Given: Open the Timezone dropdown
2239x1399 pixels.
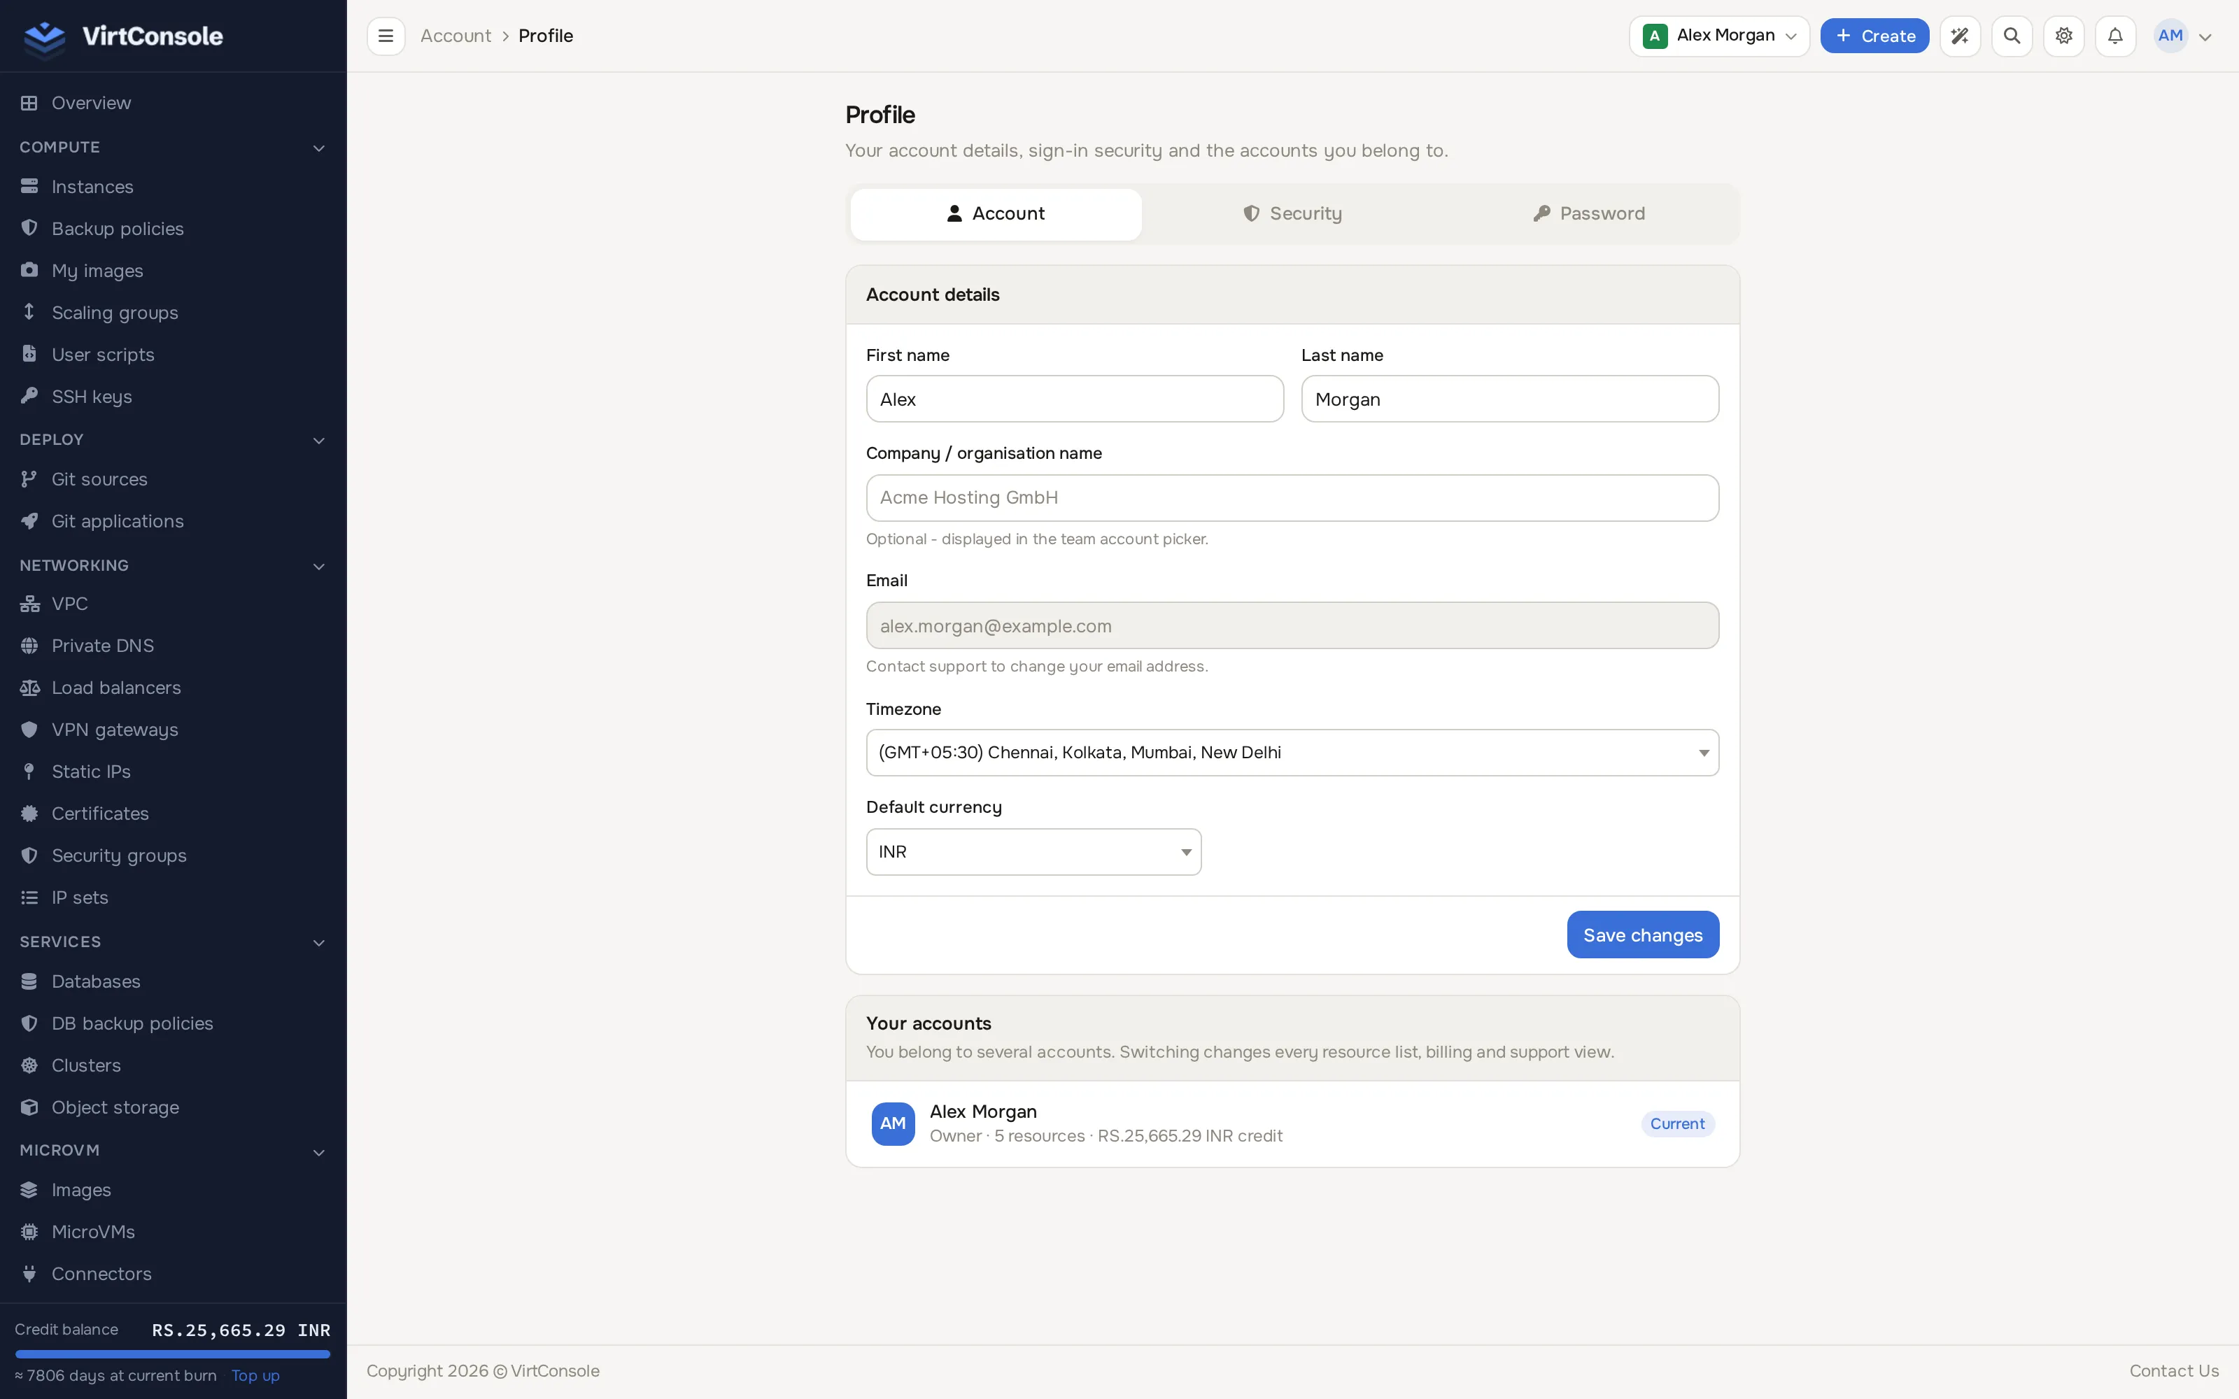Looking at the screenshot, I should 1292,752.
